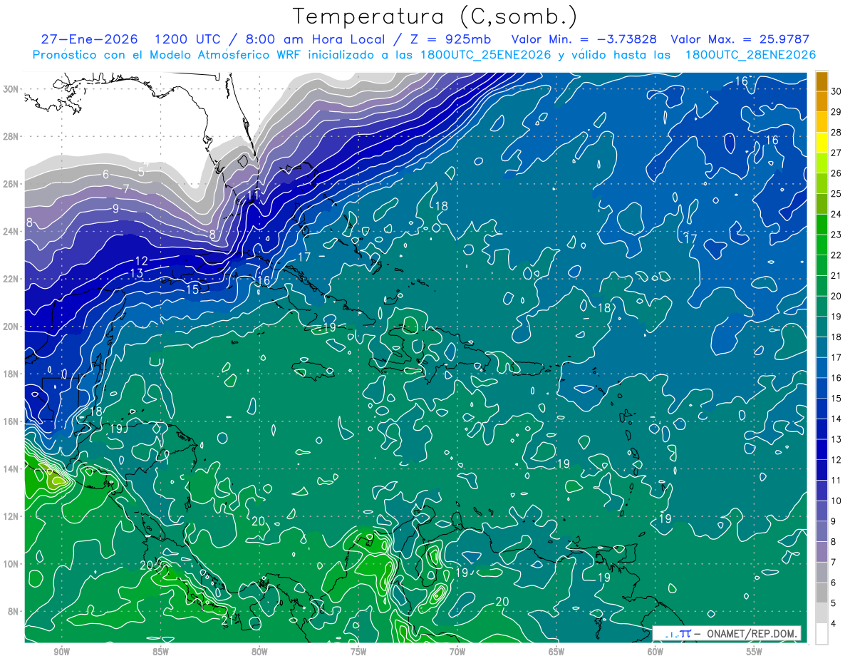Click the "75W" longitude label
This screenshot has height=661, width=855.
pyautogui.click(x=358, y=652)
